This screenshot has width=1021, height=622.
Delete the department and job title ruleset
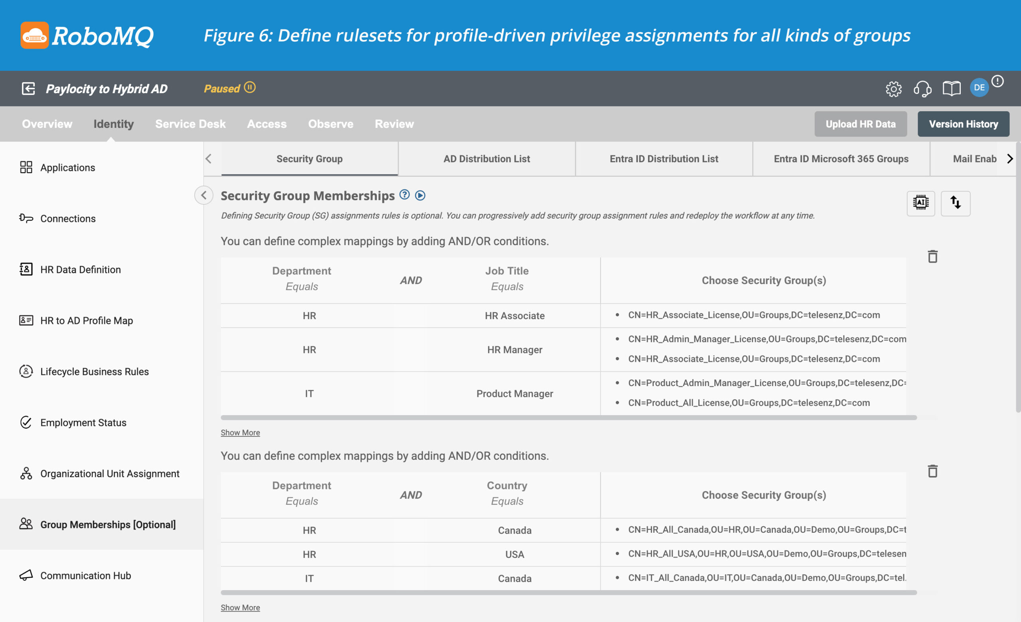point(933,256)
